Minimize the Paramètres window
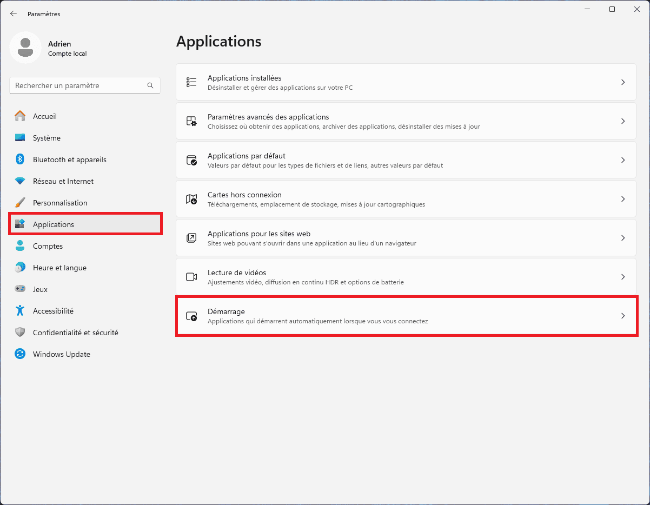 (587, 9)
